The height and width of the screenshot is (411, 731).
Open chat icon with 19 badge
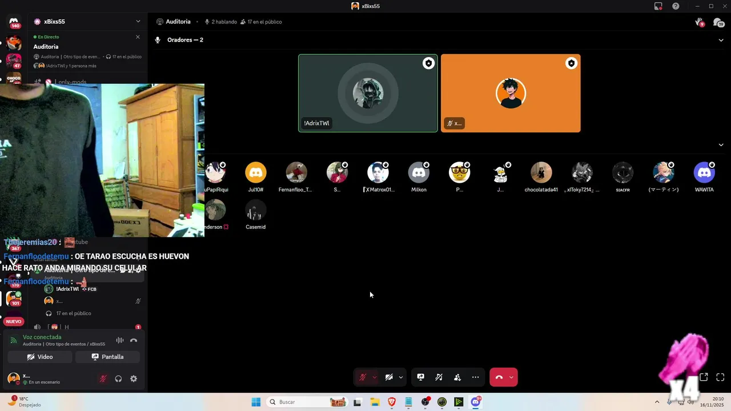pyautogui.click(x=718, y=22)
